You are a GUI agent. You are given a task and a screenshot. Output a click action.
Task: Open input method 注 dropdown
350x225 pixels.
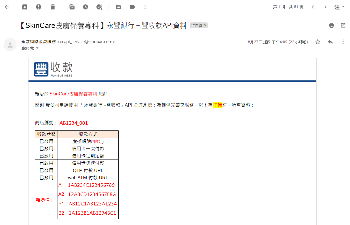point(339,7)
